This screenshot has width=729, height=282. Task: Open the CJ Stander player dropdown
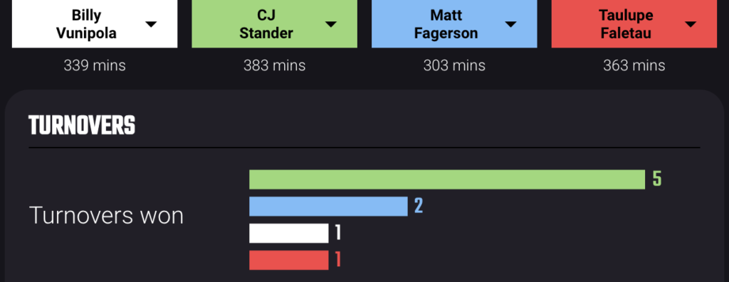[274, 23]
